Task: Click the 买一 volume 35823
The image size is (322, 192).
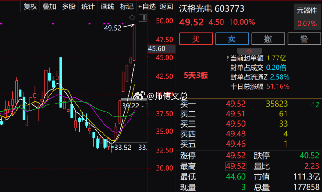Action: coord(277,104)
